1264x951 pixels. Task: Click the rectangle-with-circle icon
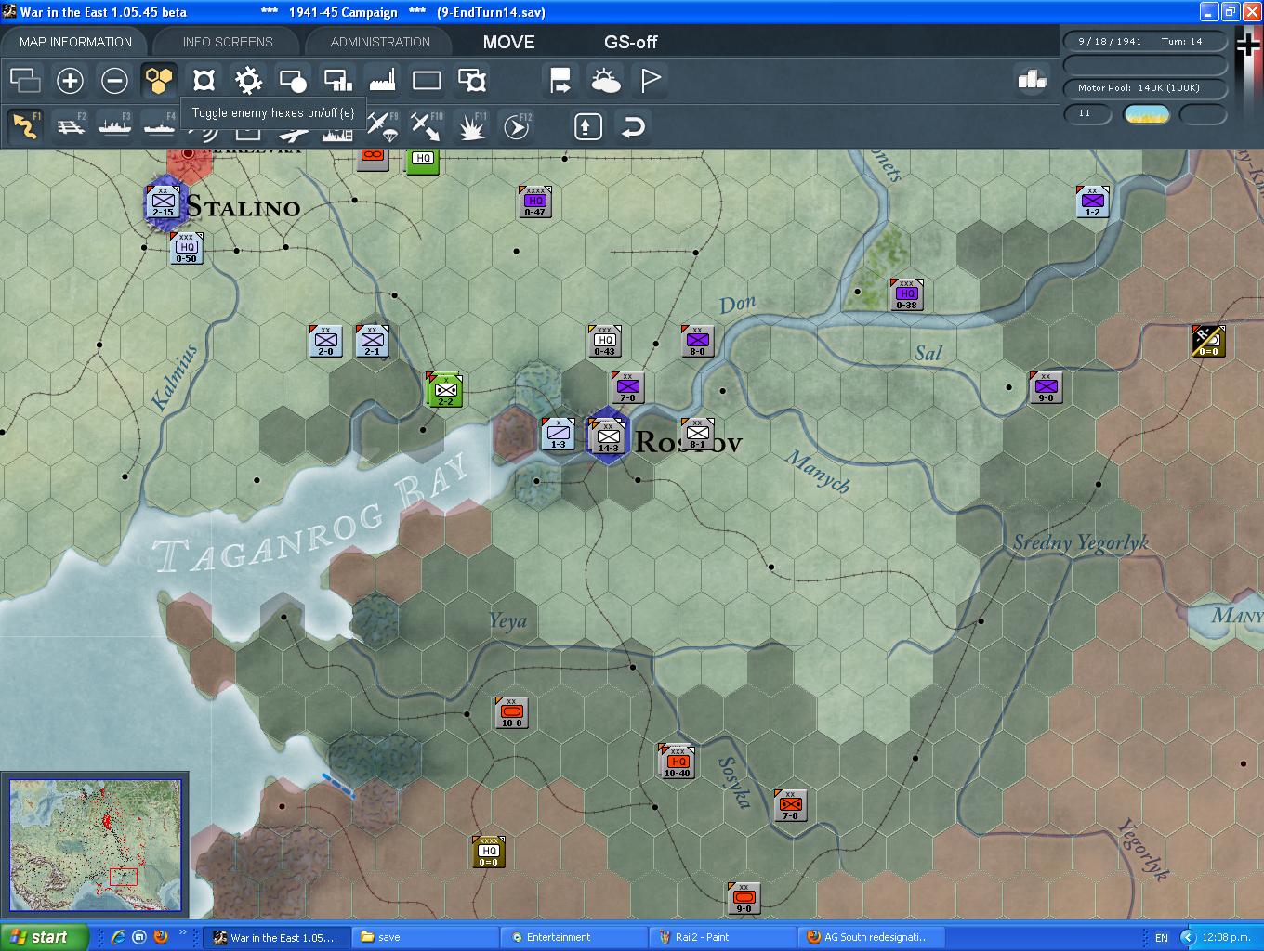[293, 81]
